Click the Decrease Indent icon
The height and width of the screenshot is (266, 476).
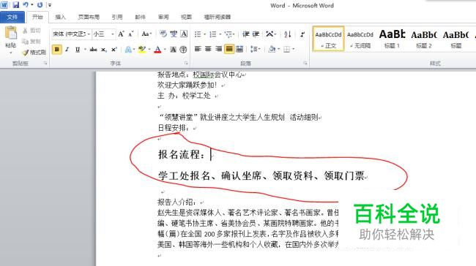click(x=245, y=34)
